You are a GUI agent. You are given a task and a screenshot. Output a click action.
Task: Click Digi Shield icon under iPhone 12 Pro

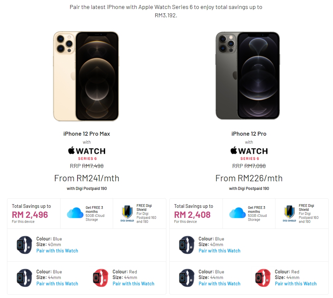(289, 214)
